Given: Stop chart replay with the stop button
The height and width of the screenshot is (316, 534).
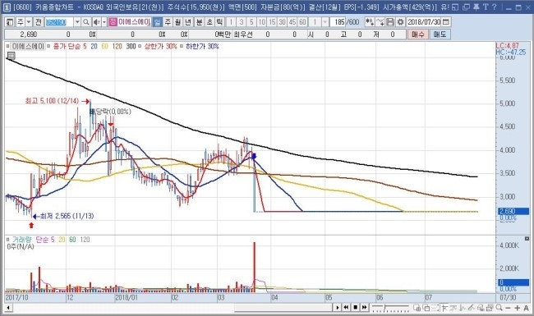Looking at the screenshot, I should (355, 308).
